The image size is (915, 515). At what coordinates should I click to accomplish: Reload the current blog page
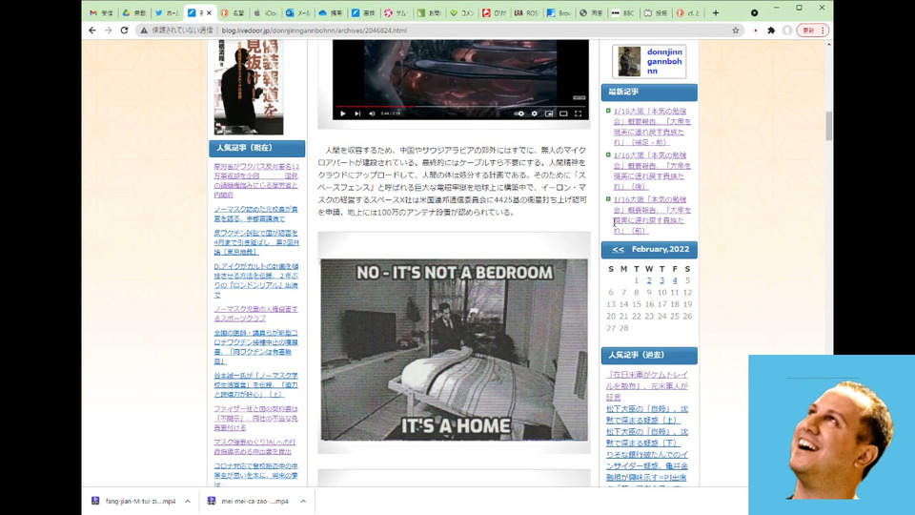click(x=124, y=31)
